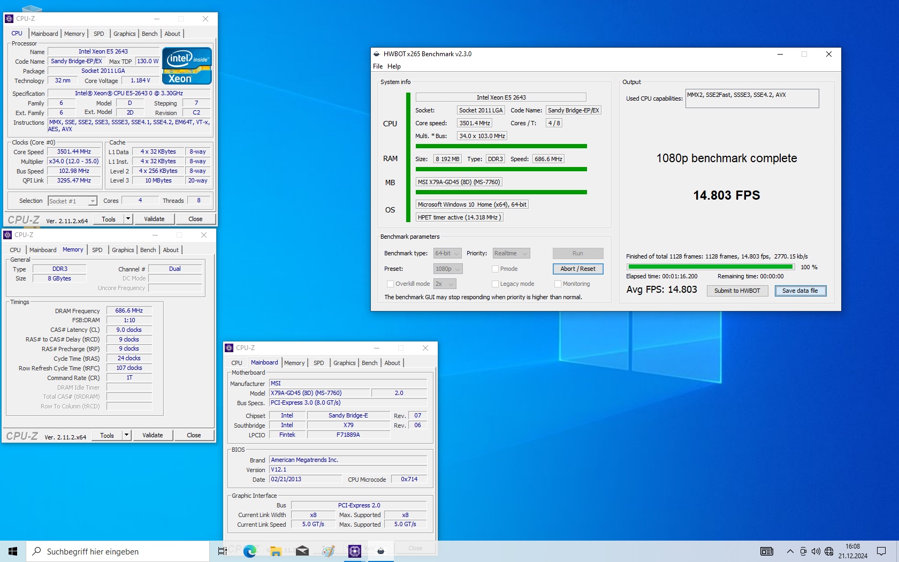Click Submit to HWBOT button
Viewport: 899px width, 562px height.
coord(737,291)
